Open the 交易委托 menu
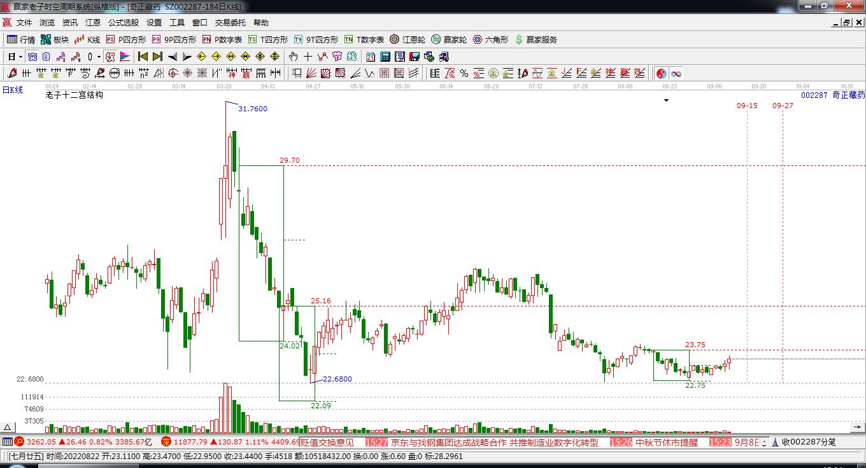Viewport: 866px width, 468px height. click(230, 23)
